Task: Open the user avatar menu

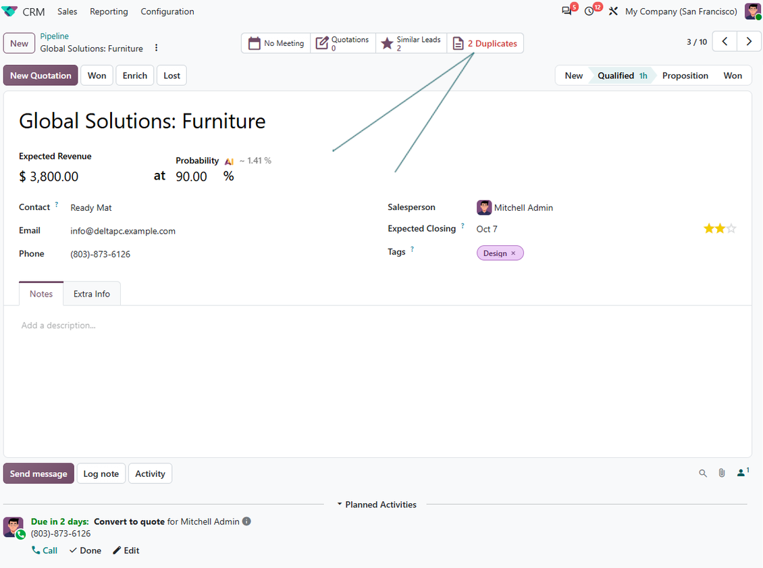Action: pyautogui.click(x=752, y=11)
